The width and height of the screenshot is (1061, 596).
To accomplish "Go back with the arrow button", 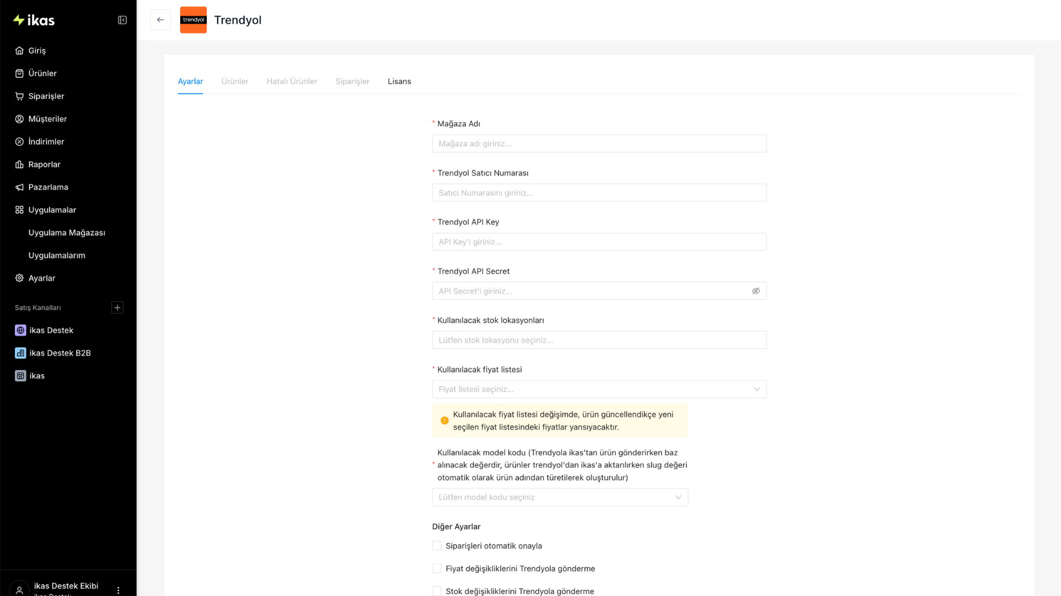I will 160,20.
